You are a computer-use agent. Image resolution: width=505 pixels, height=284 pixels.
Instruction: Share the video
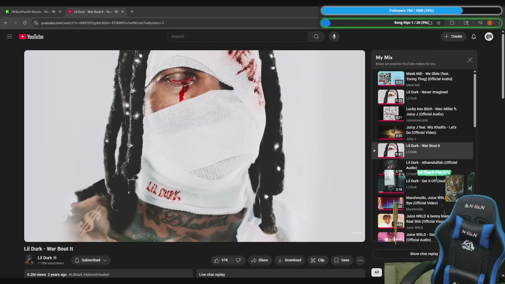pos(259,260)
